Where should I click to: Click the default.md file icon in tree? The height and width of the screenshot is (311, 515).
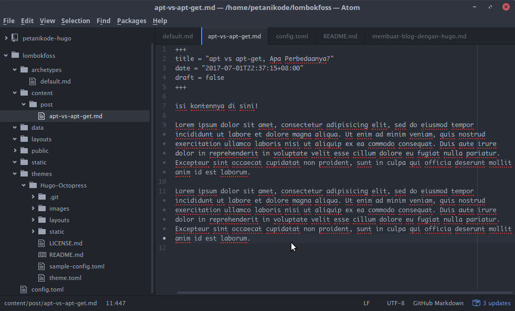pos(33,81)
